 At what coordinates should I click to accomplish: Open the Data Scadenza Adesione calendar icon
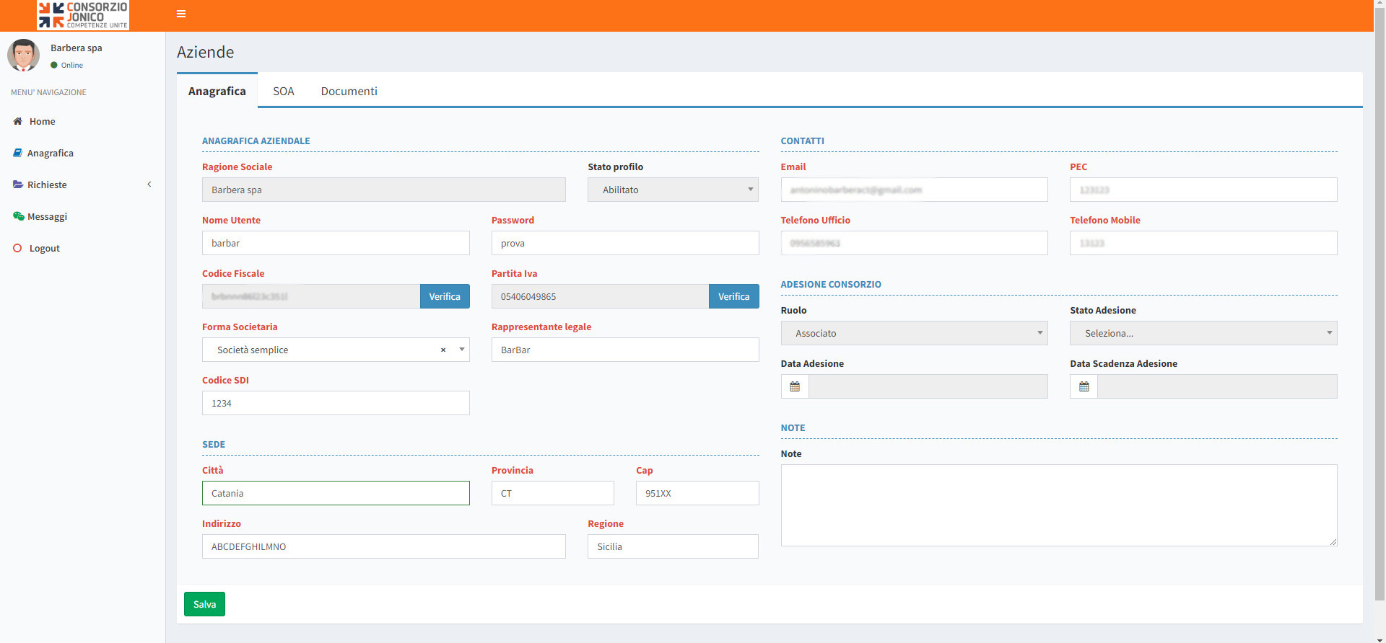click(x=1084, y=386)
